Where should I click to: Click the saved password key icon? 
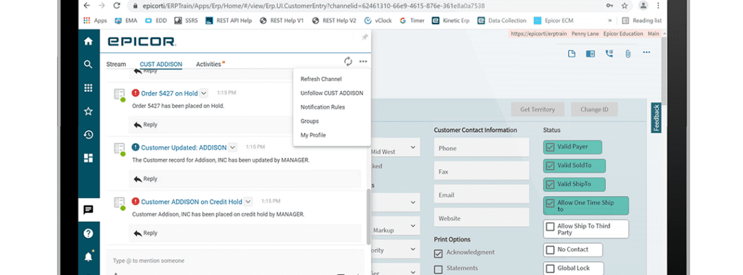coord(609,5)
